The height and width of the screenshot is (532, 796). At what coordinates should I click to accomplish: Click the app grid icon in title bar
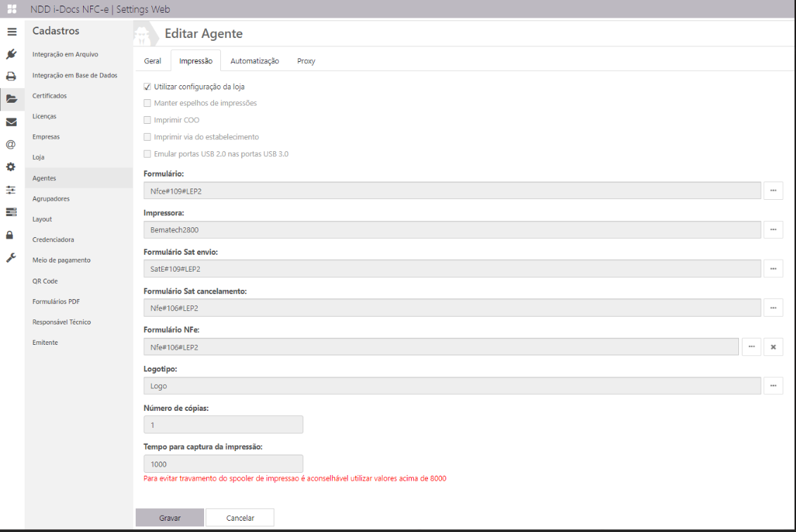click(12, 9)
